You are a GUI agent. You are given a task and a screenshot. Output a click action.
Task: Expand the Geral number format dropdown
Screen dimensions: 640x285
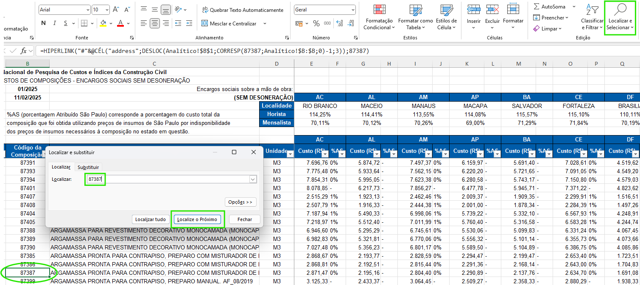click(353, 10)
